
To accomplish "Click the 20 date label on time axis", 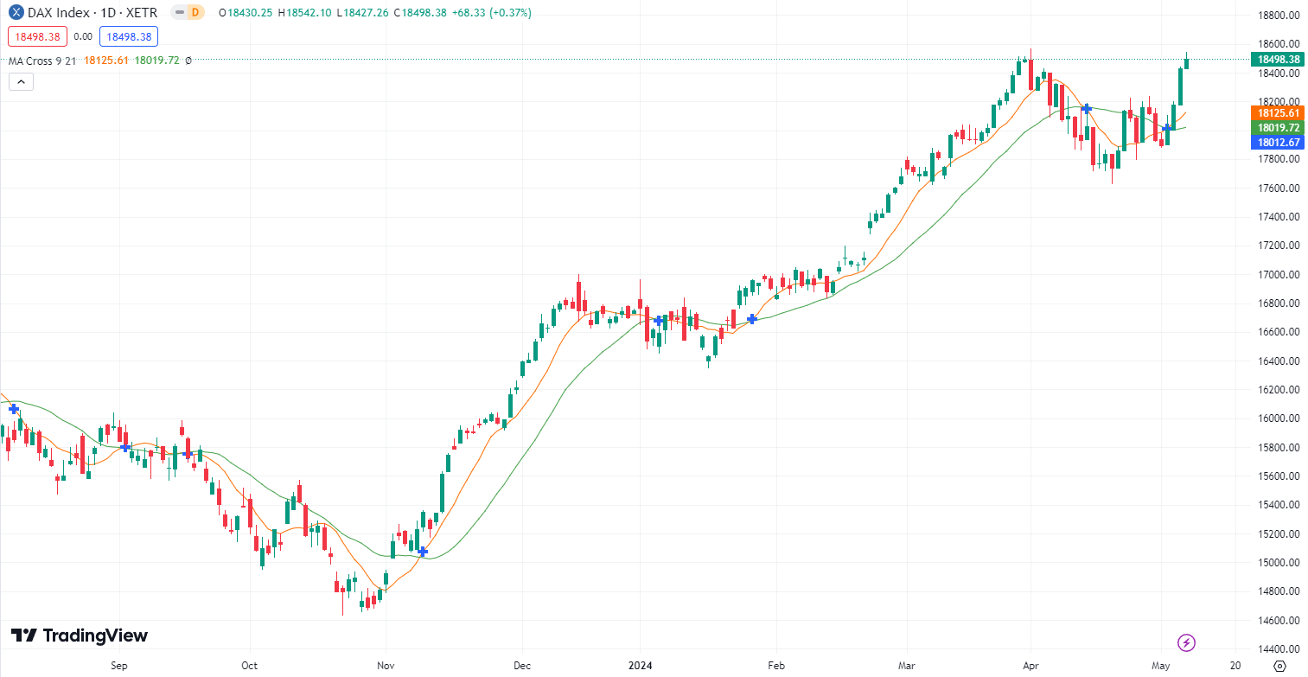I will pyautogui.click(x=1235, y=666).
